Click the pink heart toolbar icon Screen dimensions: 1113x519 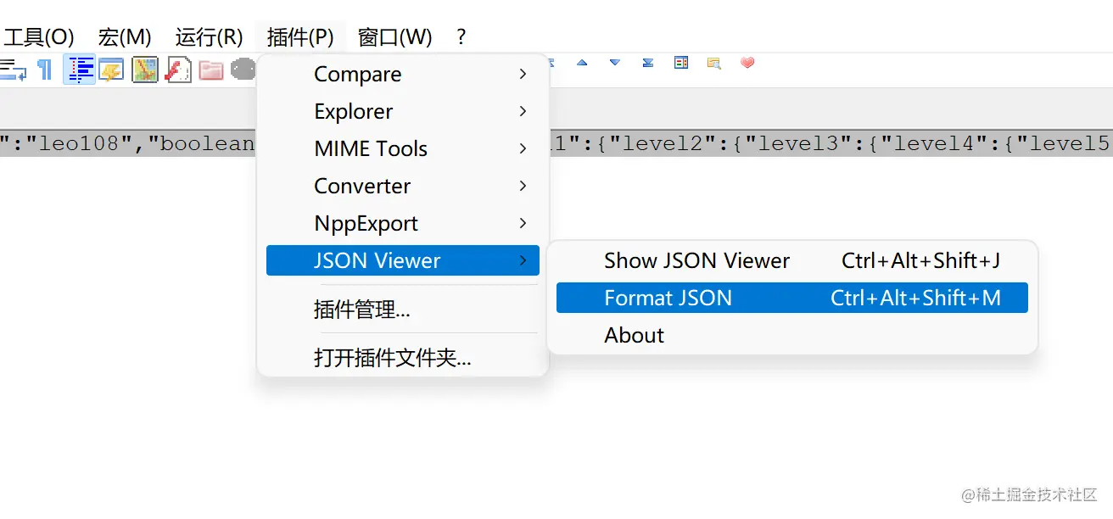(x=747, y=63)
